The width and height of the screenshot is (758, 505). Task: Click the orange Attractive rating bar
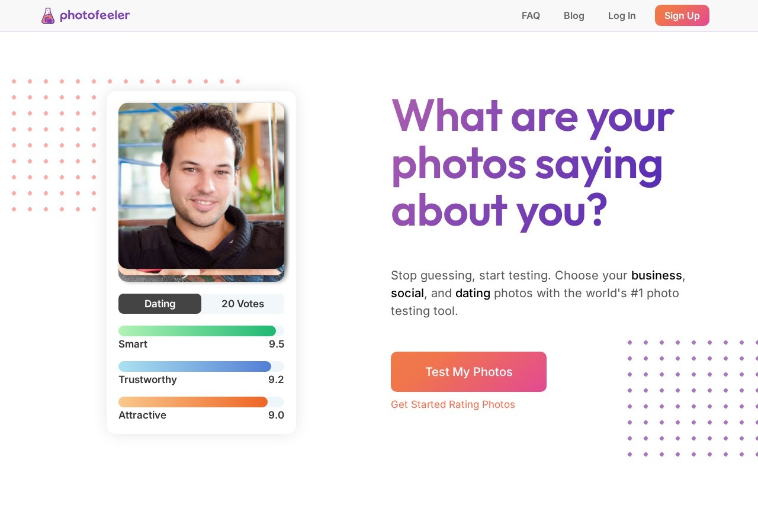[x=193, y=402]
